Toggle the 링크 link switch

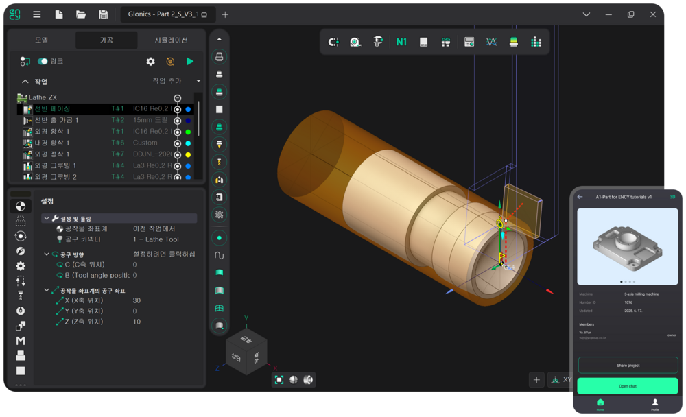tap(43, 62)
